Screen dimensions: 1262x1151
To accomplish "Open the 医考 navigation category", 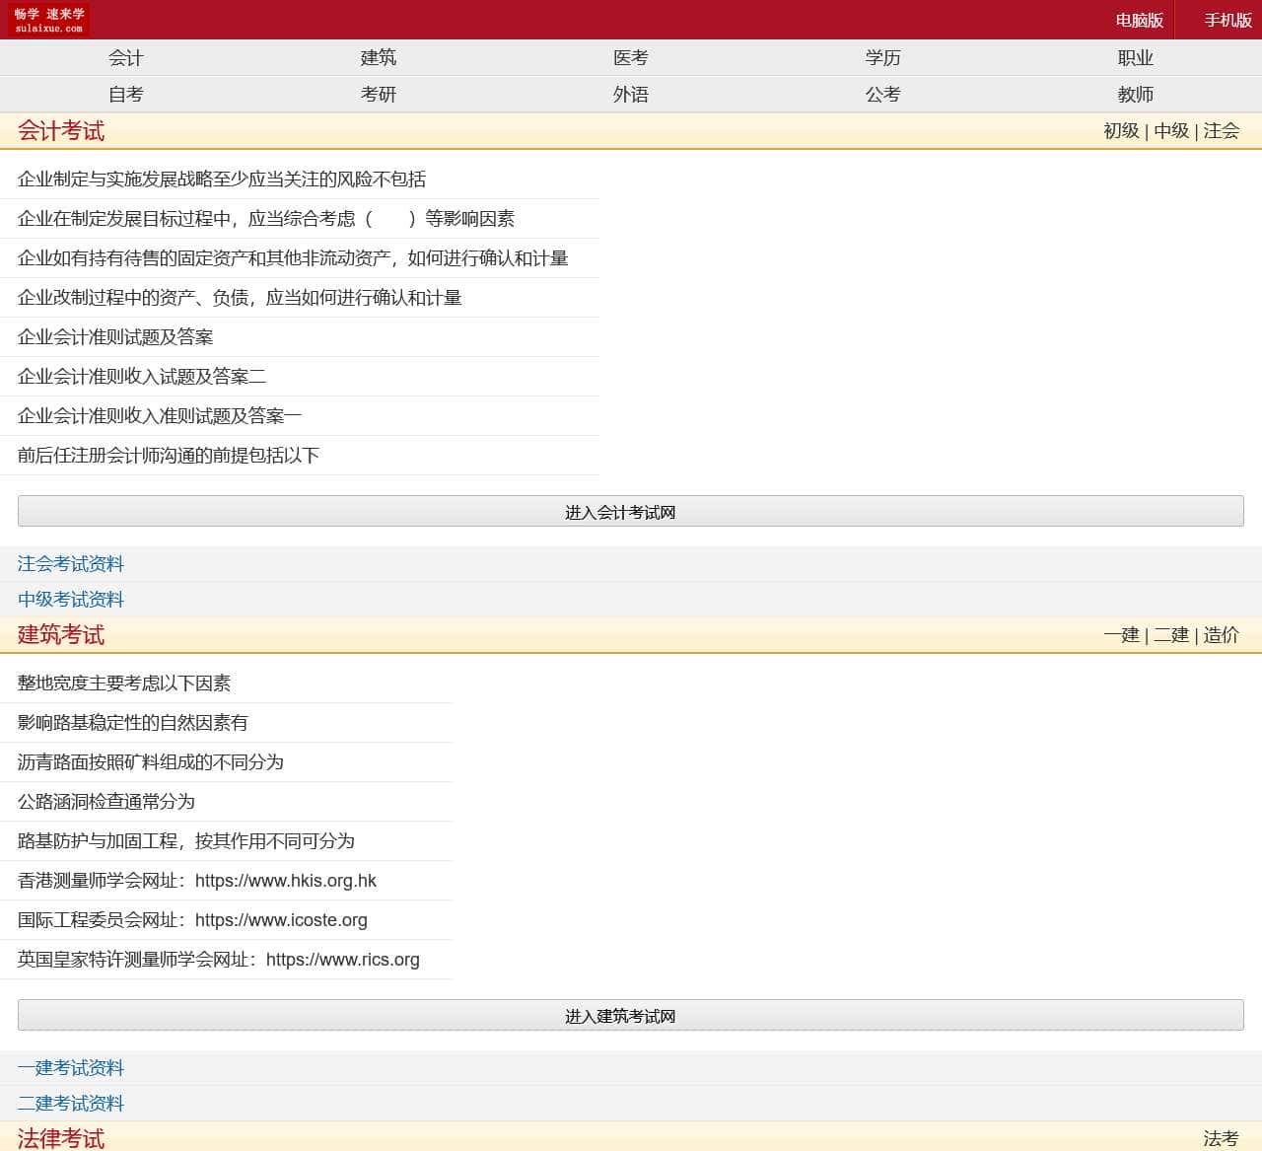I will (x=631, y=58).
